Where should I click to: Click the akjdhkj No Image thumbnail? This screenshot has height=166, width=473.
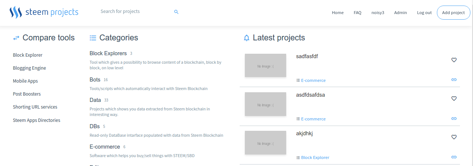[x=265, y=143]
